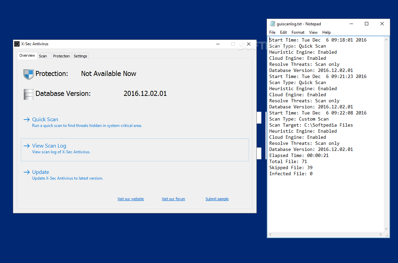398x263 pixels.
Task: Open Notepad View menu
Action: [x=313, y=32]
